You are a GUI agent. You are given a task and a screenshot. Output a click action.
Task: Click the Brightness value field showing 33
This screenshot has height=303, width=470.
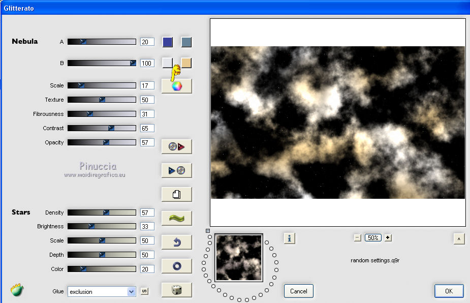[x=147, y=226]
